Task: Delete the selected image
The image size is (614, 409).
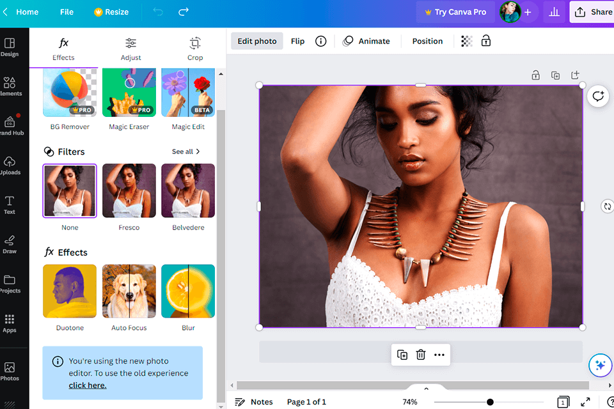Action: pyautogui.click(x=421, y=355)
